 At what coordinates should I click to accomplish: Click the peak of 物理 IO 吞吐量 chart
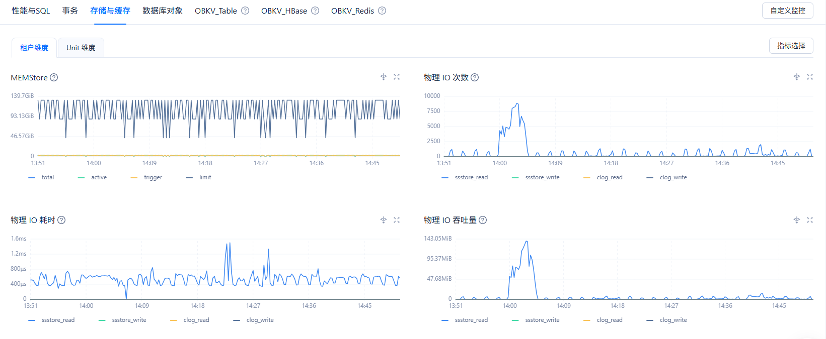pos(527,242)
